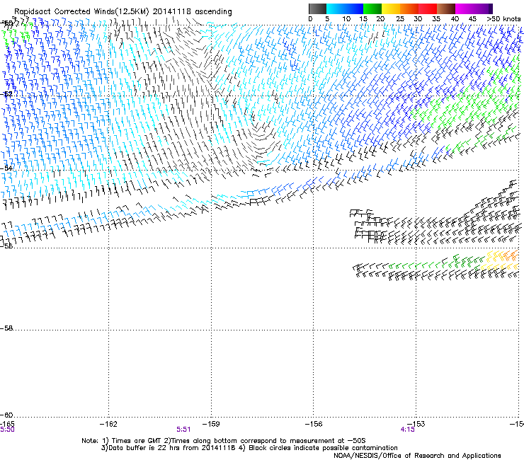Click the magenta 40-45 knots legend segment

(465, 8)
